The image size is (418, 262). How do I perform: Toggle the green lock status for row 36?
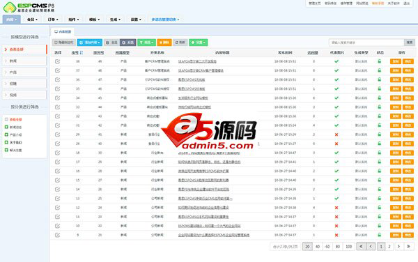[380, 79]
